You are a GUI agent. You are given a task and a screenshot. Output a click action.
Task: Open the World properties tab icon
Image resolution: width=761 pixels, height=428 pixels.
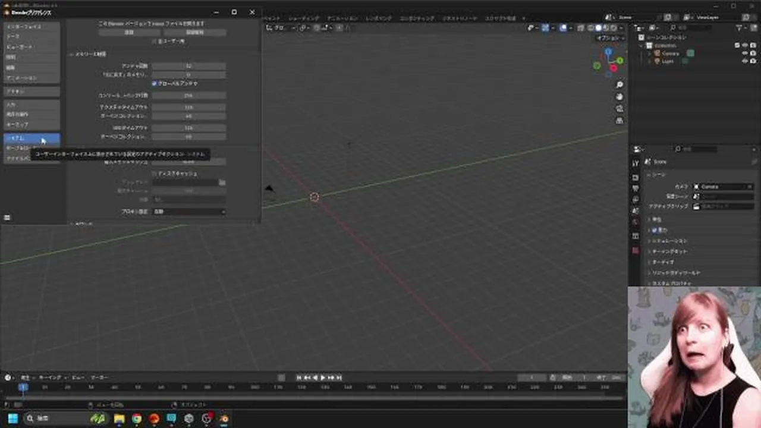click(635, 222)
